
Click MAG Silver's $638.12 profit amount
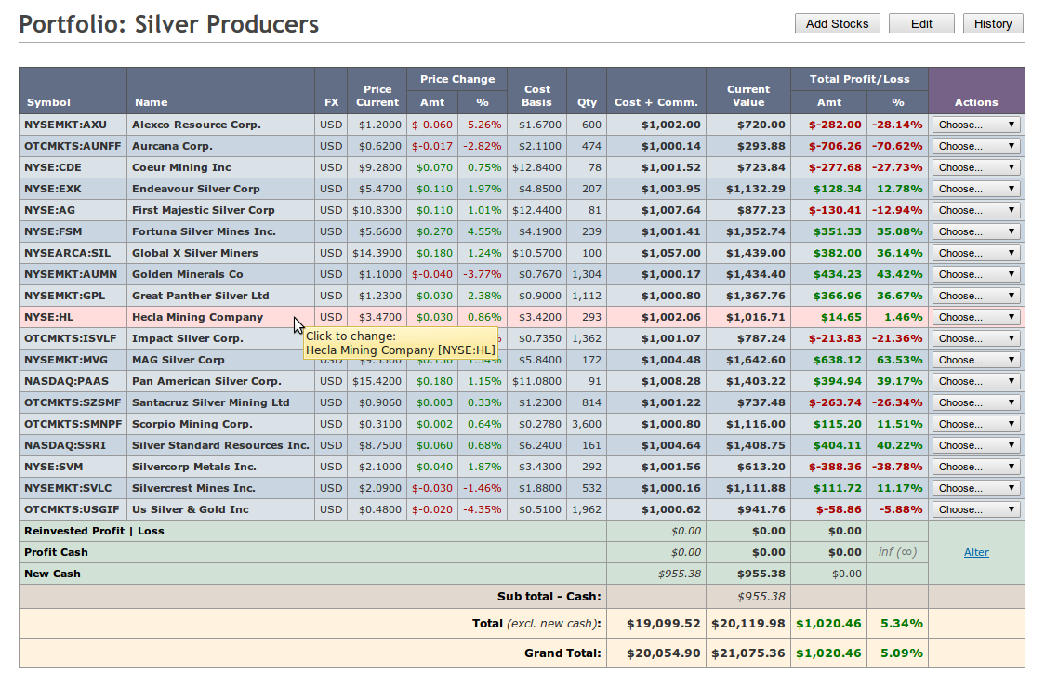(837, 360)
